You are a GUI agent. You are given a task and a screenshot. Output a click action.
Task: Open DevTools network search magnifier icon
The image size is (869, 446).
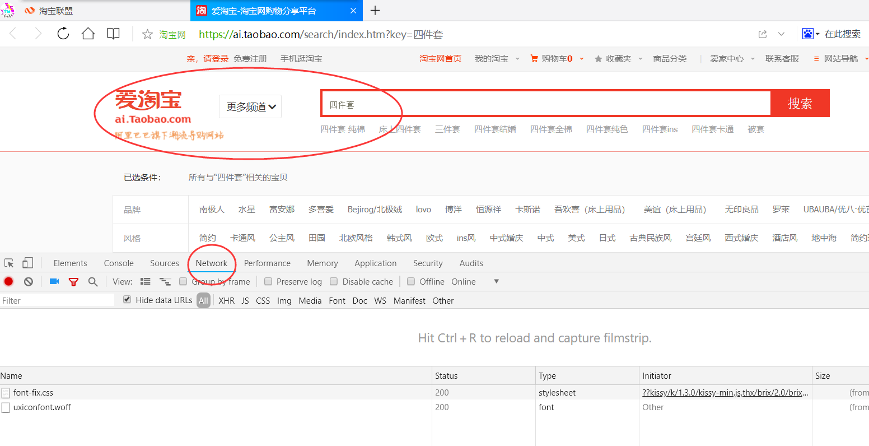[93, 281]
